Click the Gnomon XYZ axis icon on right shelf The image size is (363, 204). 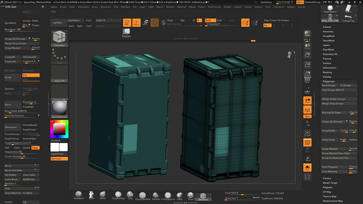tap(307, 116)
